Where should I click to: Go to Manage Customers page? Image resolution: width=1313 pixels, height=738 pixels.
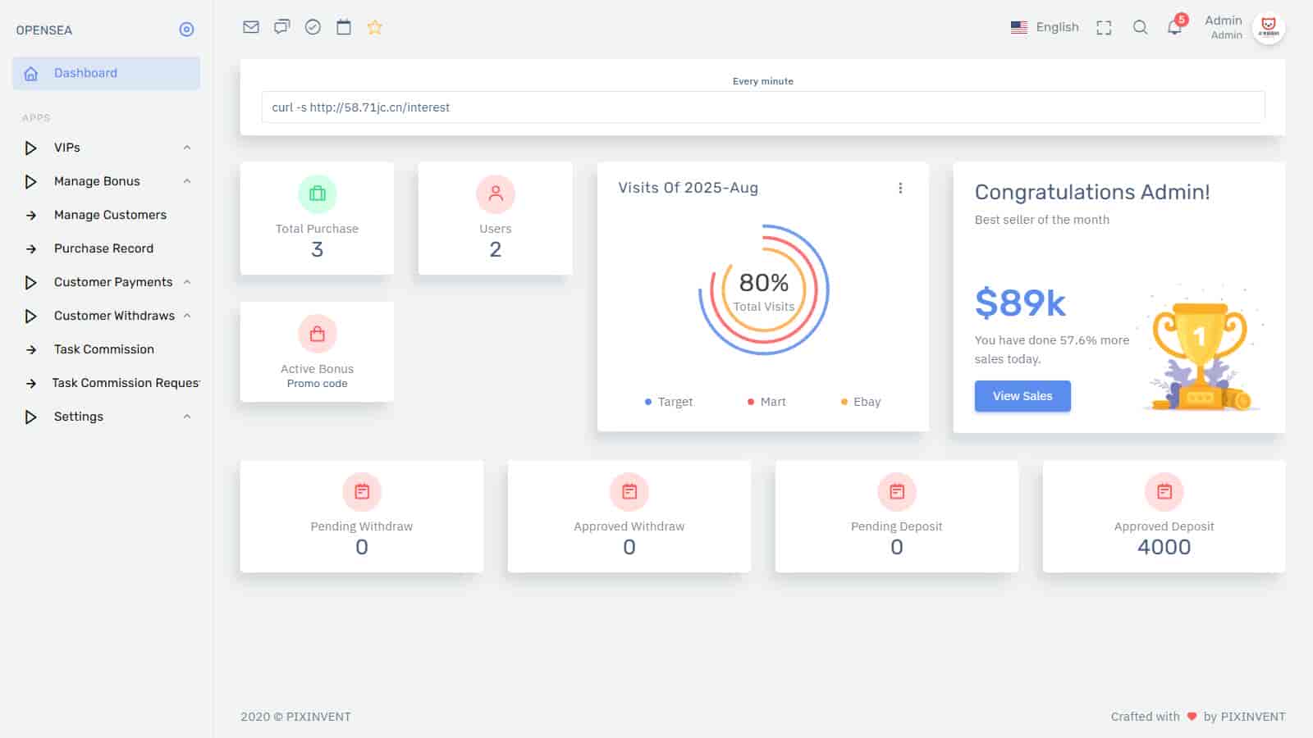coord(110,215)
